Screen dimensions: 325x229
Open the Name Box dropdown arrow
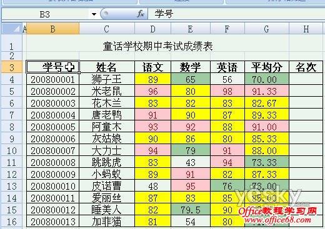[x=94, y=14]
